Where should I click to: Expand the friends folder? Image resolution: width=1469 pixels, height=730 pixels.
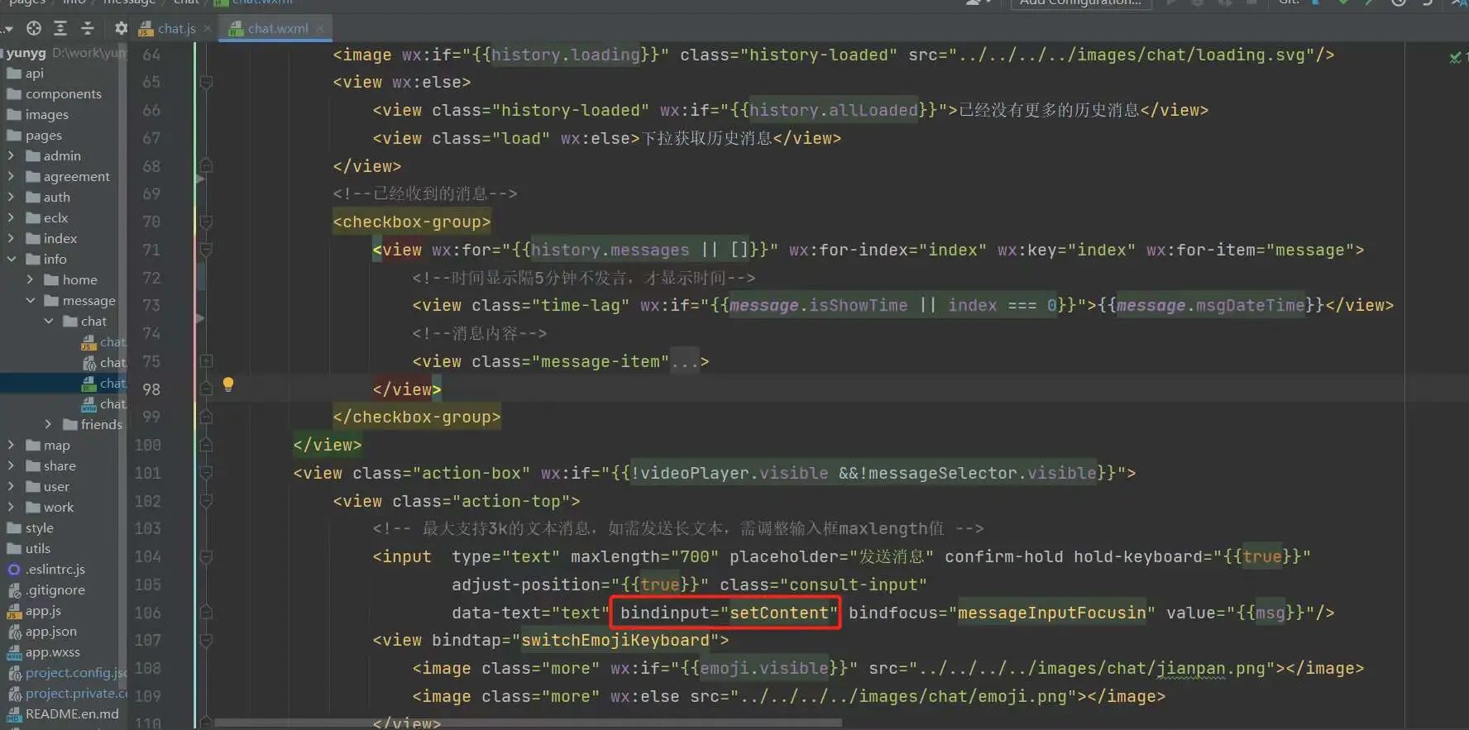point(48,424)
